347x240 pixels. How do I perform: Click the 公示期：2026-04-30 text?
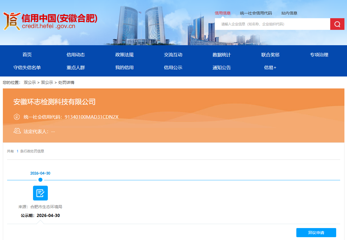click(40, 216)
